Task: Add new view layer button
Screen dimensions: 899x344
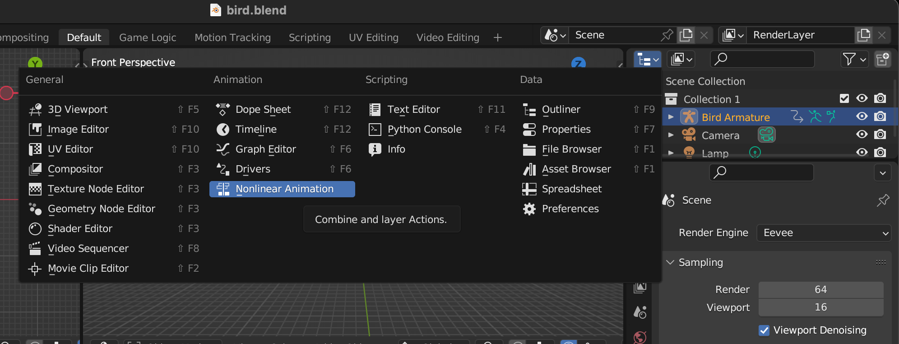Action: 864,35
